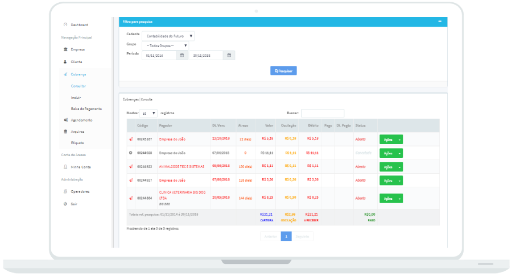Expand Ações arrow for row 00244923
This screenshot has height=277, width=512.
point(400,167)
